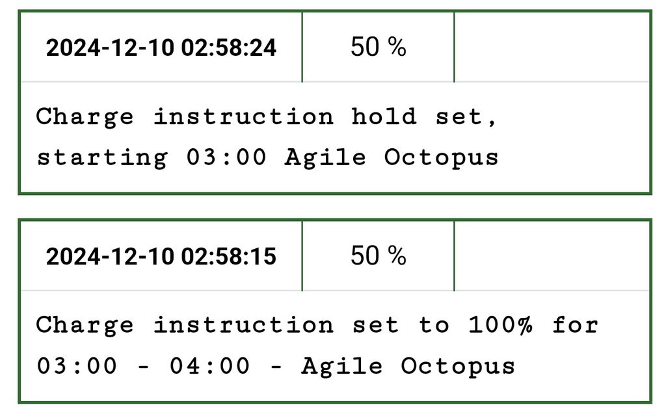
Task: Select the 50 % value beside 02:58:15
Action: coord(378,255)
